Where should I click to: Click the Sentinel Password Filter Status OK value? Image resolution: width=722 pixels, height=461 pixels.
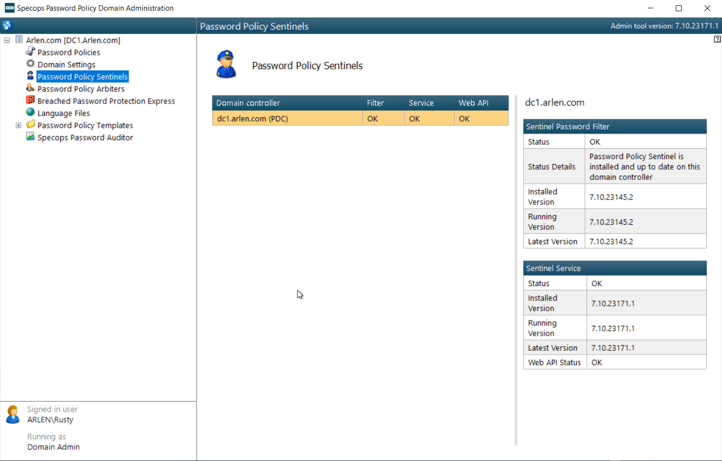(595, 142)
